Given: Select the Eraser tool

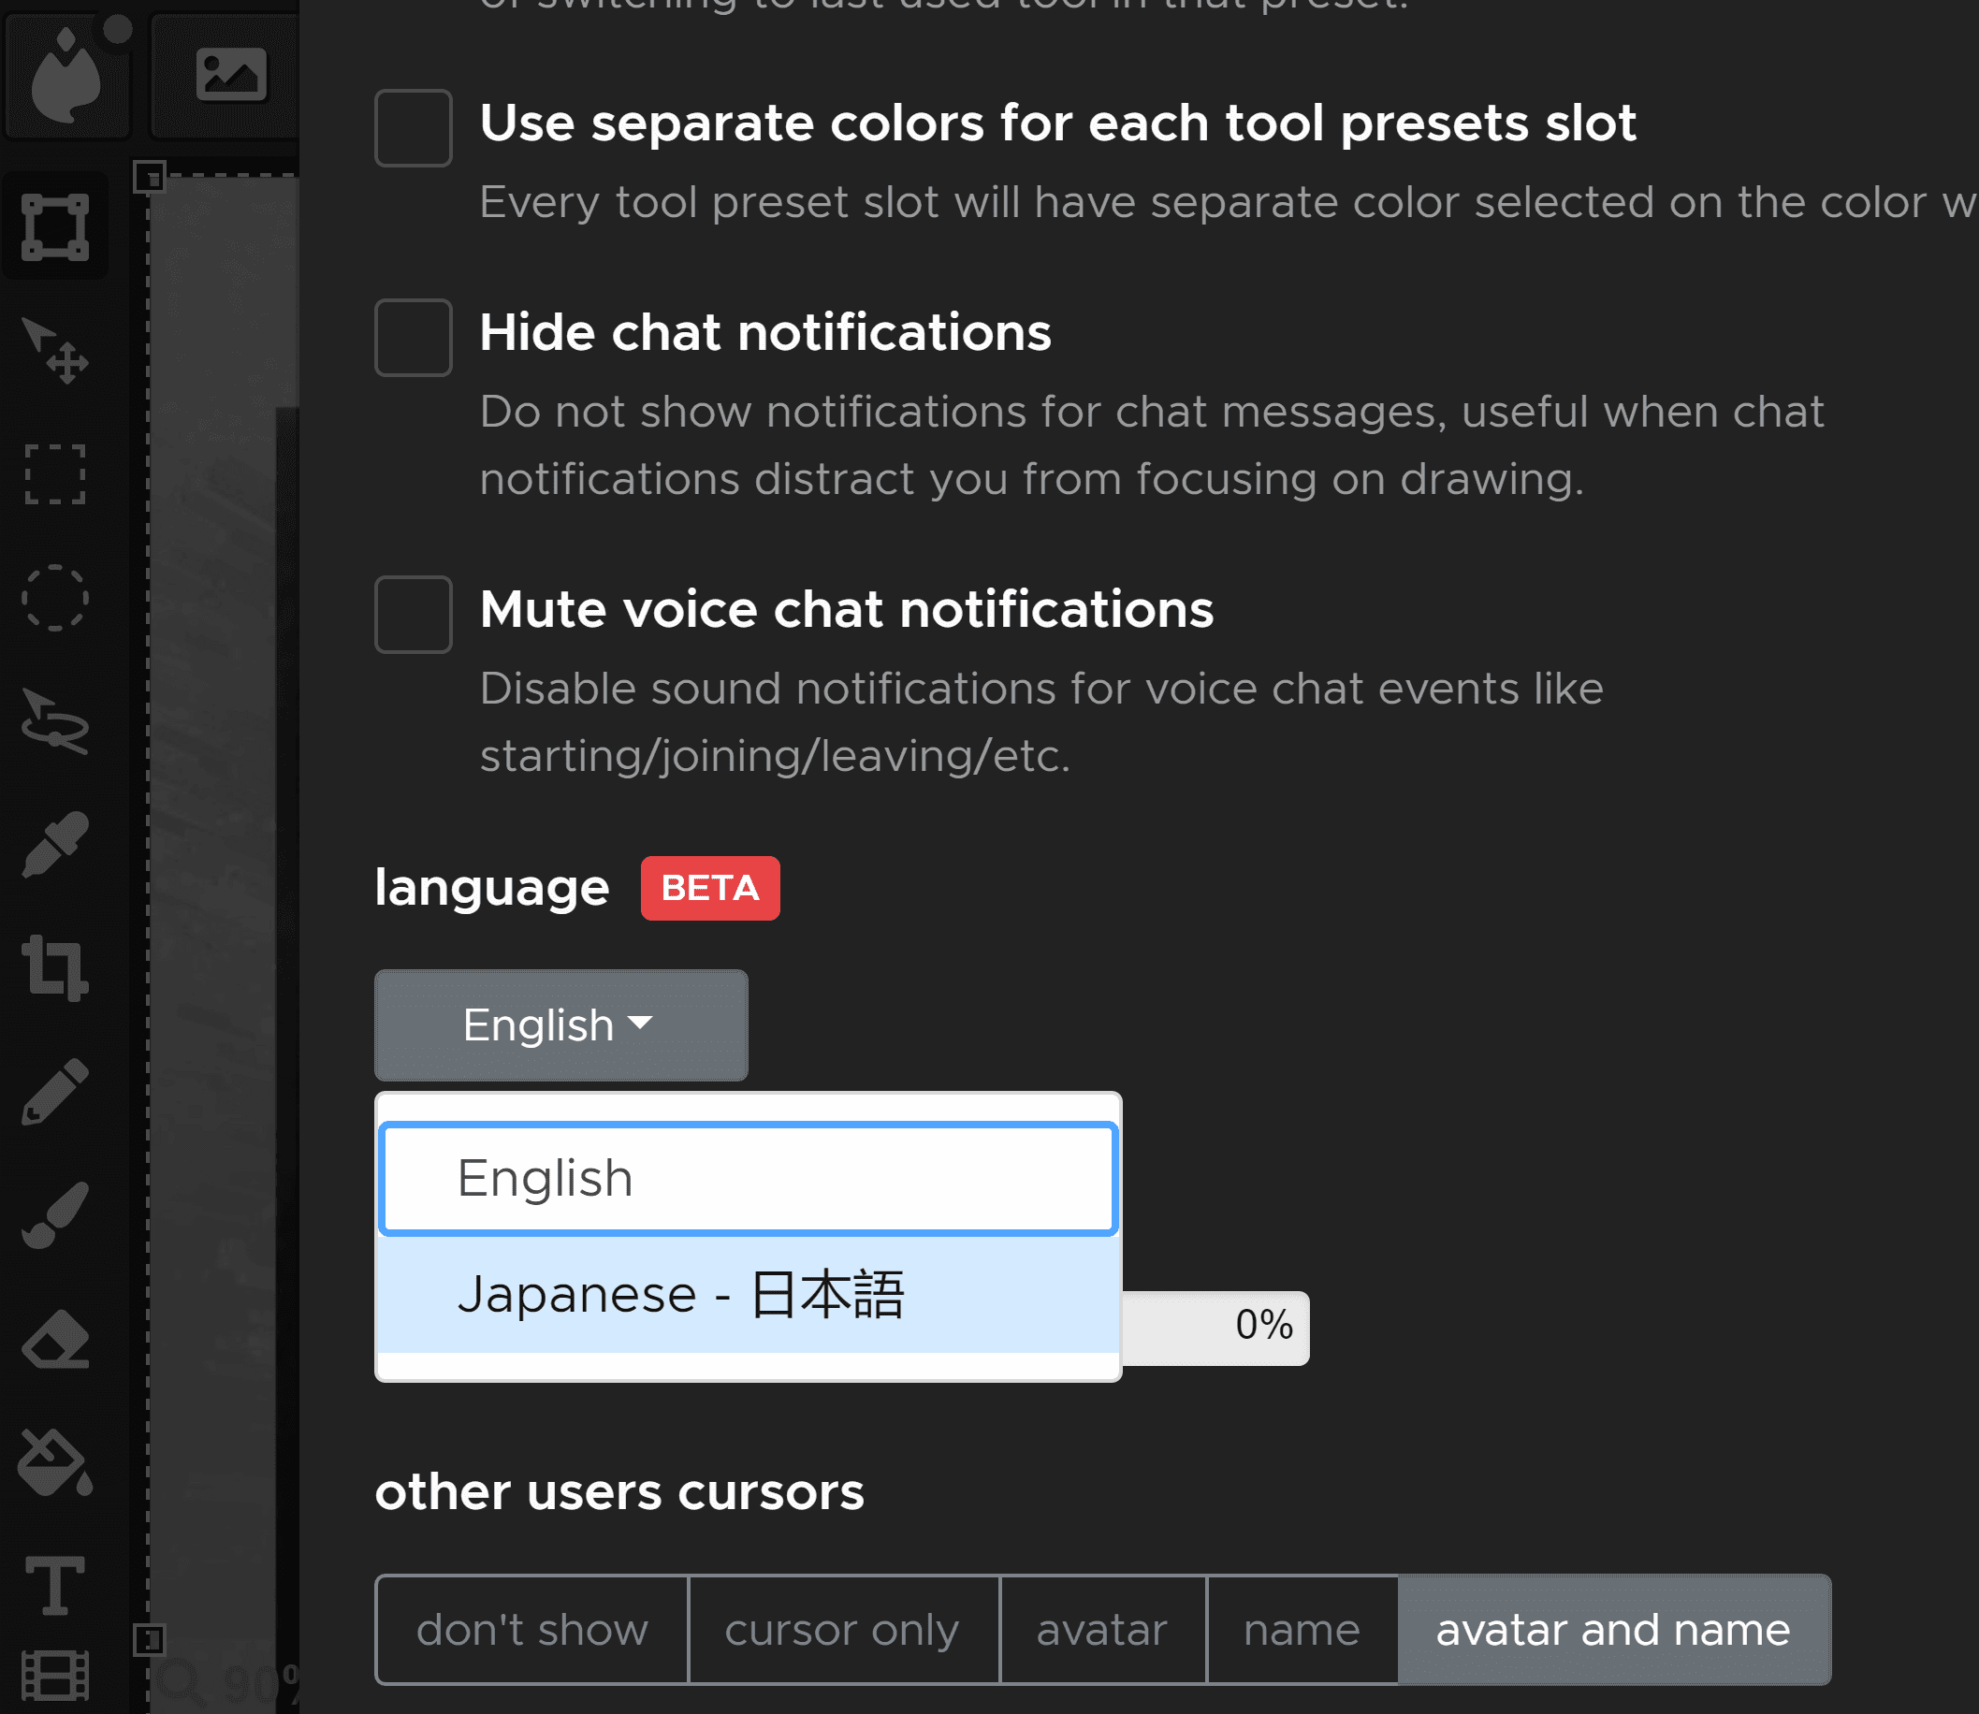Looking at the screenshot, I should [x=55, y=1339].
